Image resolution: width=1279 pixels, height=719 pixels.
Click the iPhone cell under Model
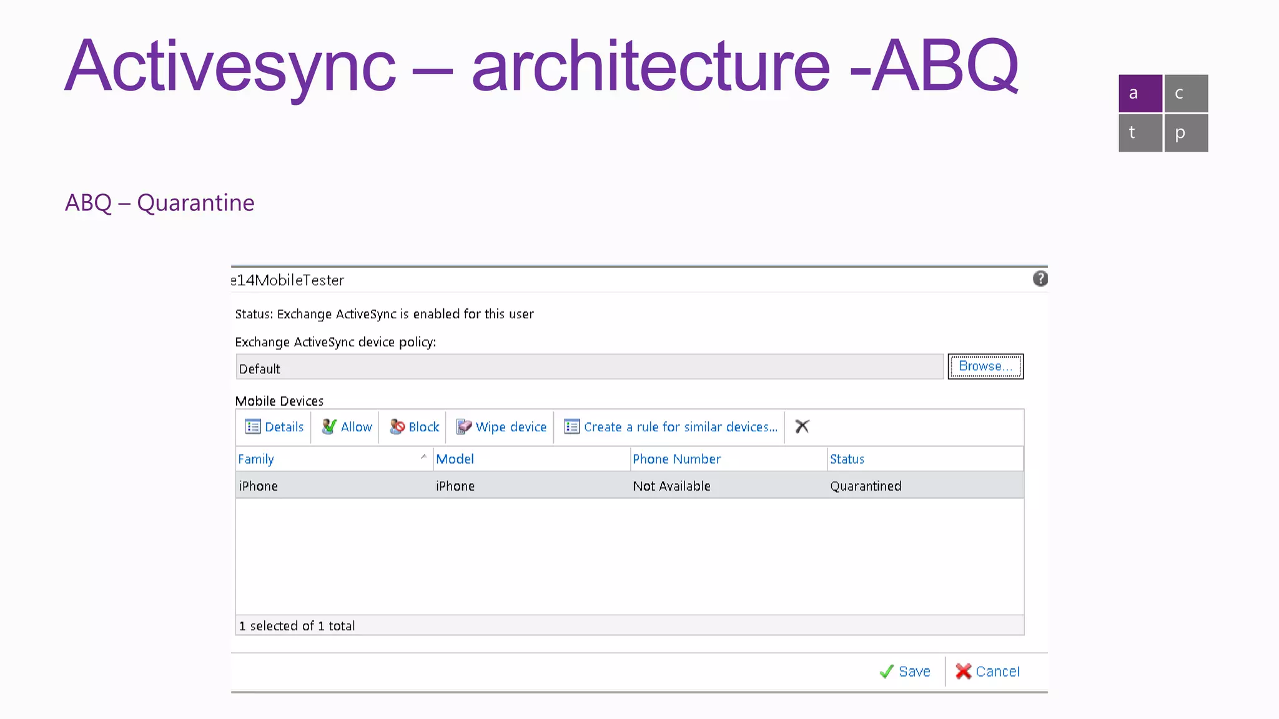coord(455,486)
